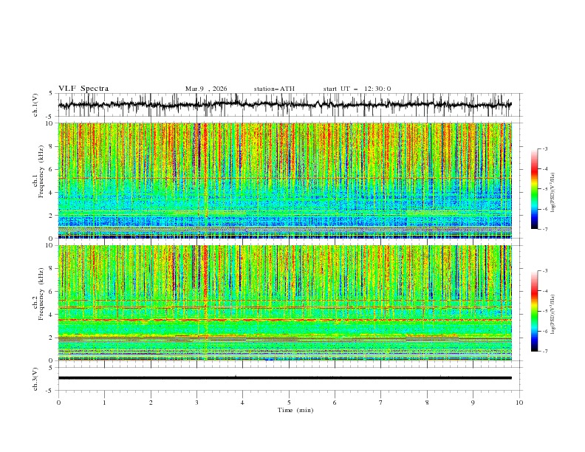Image resolution: width=585 pixels, height=452 pixels.
Task: Click the ch.3 flat voltage trace
Action: [x=285, y=378]
